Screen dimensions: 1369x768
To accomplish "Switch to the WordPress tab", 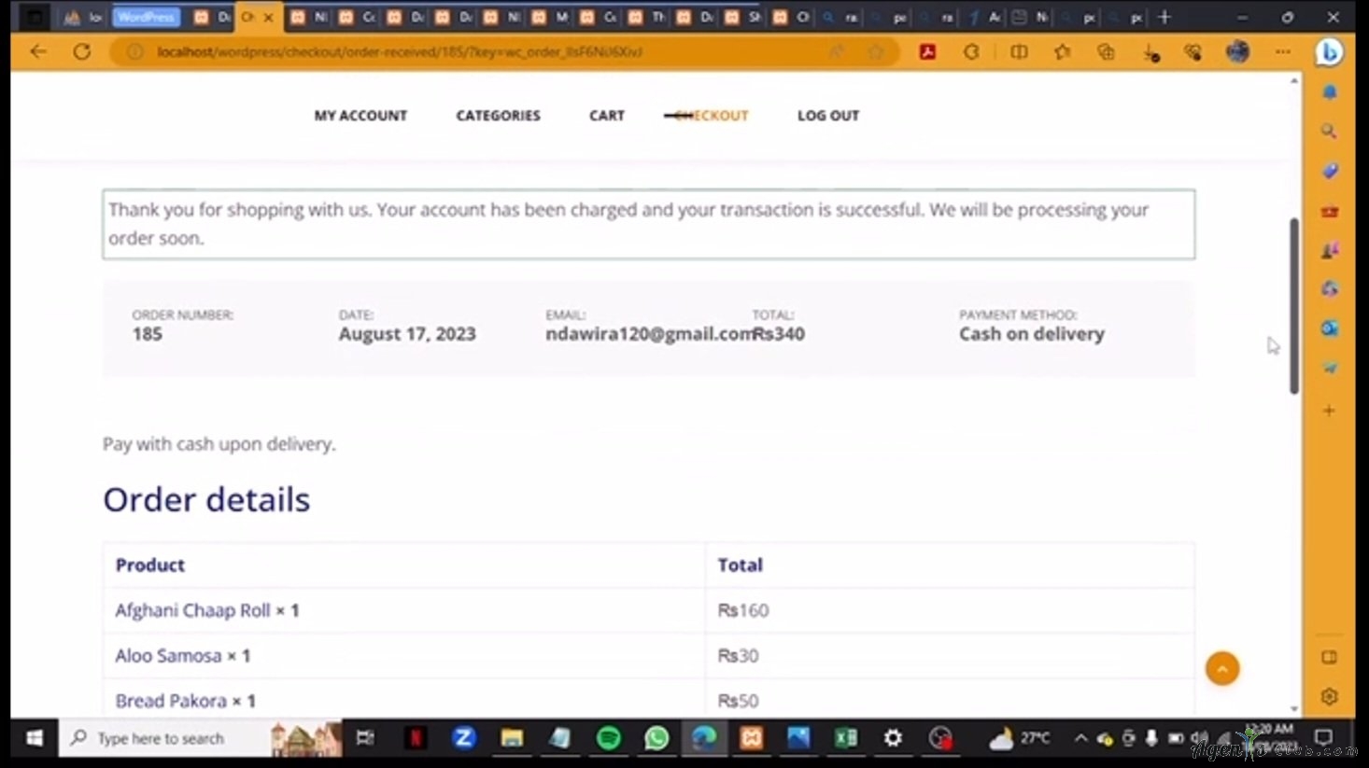I will pyautogui.click(x=146, y=17).
